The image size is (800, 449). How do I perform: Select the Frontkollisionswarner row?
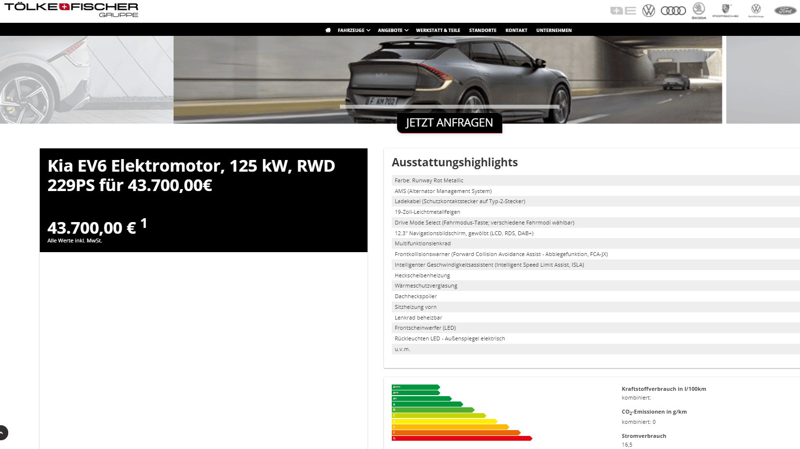click(x=595, y=254)
